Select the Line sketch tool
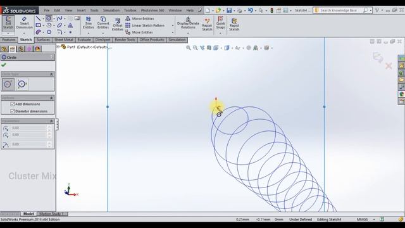This screenshot has width=405, height=228. [x=38, y=18]
